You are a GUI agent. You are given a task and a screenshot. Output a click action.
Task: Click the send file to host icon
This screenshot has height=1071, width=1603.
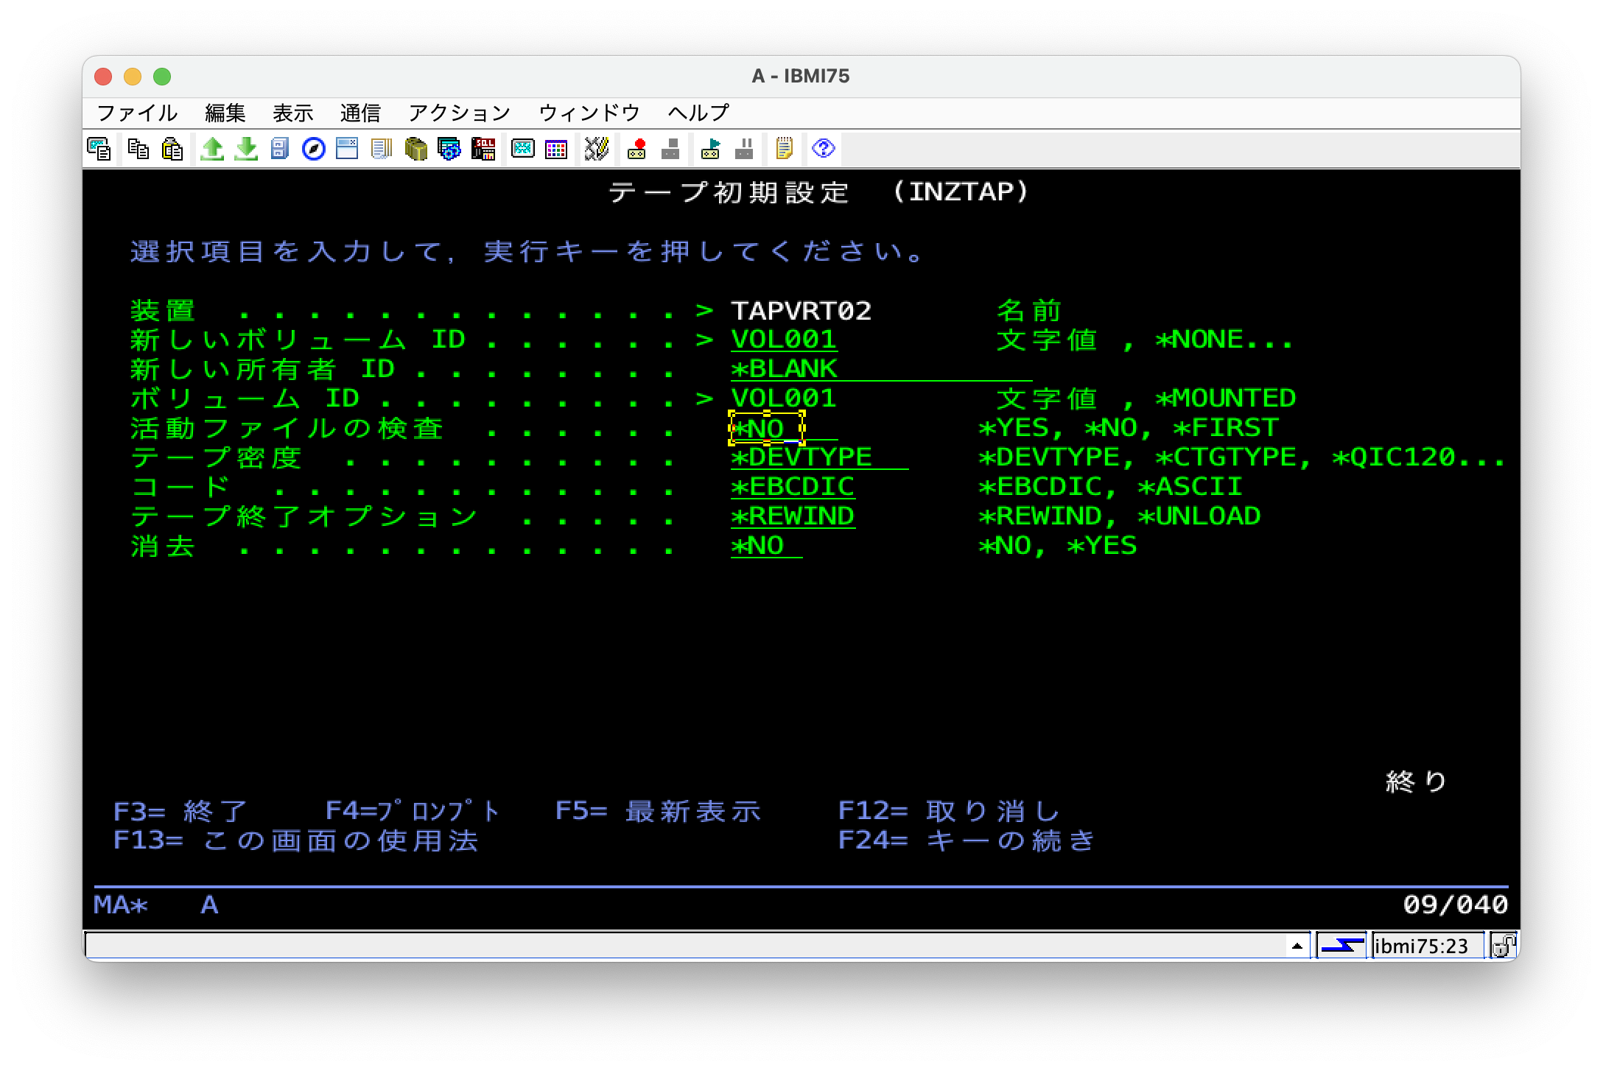point(214,149)
